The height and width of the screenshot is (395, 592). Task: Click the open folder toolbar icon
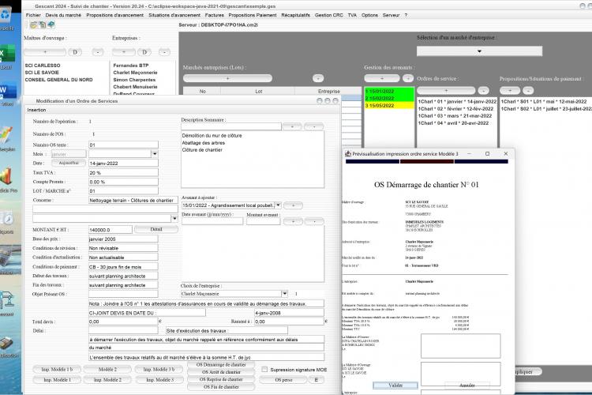pyautogui.click(x=33, y=25)
